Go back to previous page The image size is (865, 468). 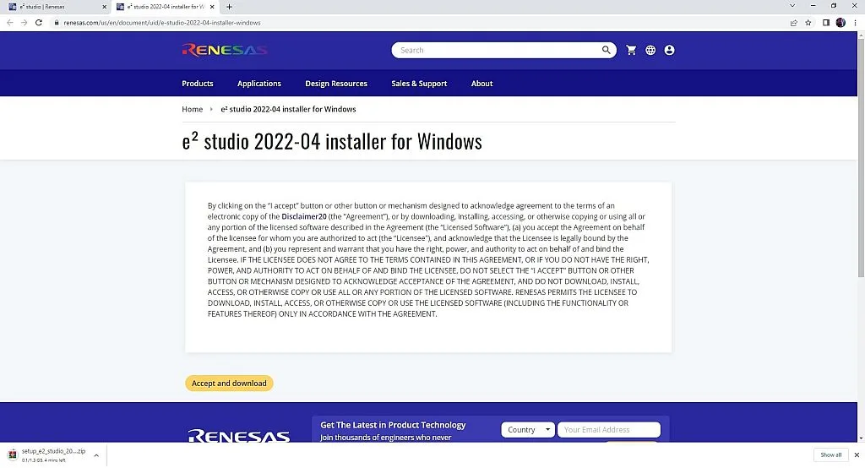[x=10, y=23]
